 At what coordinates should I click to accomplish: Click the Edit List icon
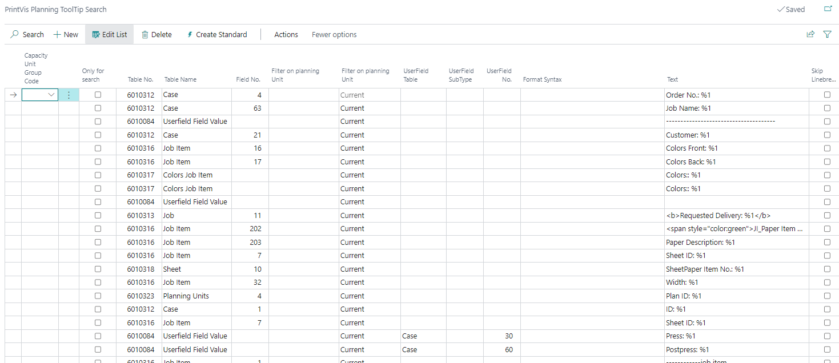pos(96,35)
